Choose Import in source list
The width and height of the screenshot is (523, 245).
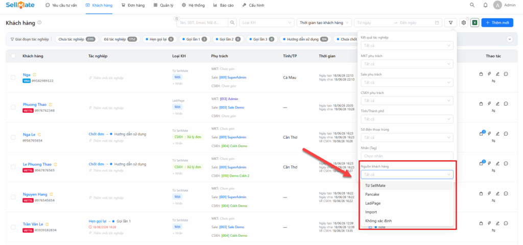407,212
